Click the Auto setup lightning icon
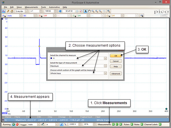 tap(8, 11)
